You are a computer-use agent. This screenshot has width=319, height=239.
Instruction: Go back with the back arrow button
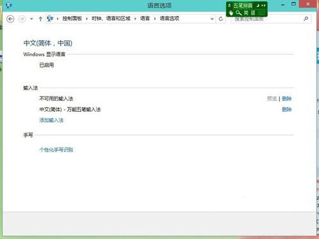(x=10, y=19)
